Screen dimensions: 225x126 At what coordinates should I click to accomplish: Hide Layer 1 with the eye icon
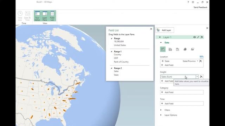point(194,37)
